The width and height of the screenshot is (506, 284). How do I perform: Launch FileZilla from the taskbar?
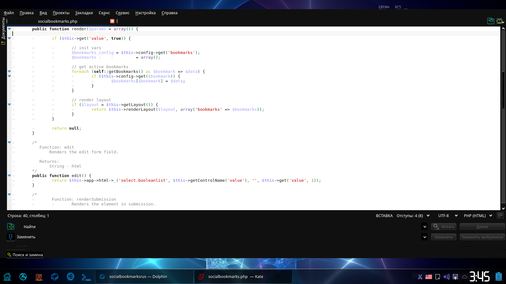point(39,277)
